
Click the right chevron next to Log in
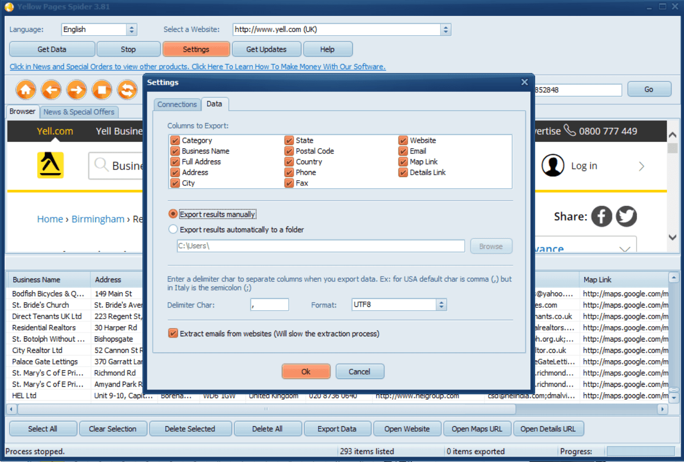(x=641, y=166)
